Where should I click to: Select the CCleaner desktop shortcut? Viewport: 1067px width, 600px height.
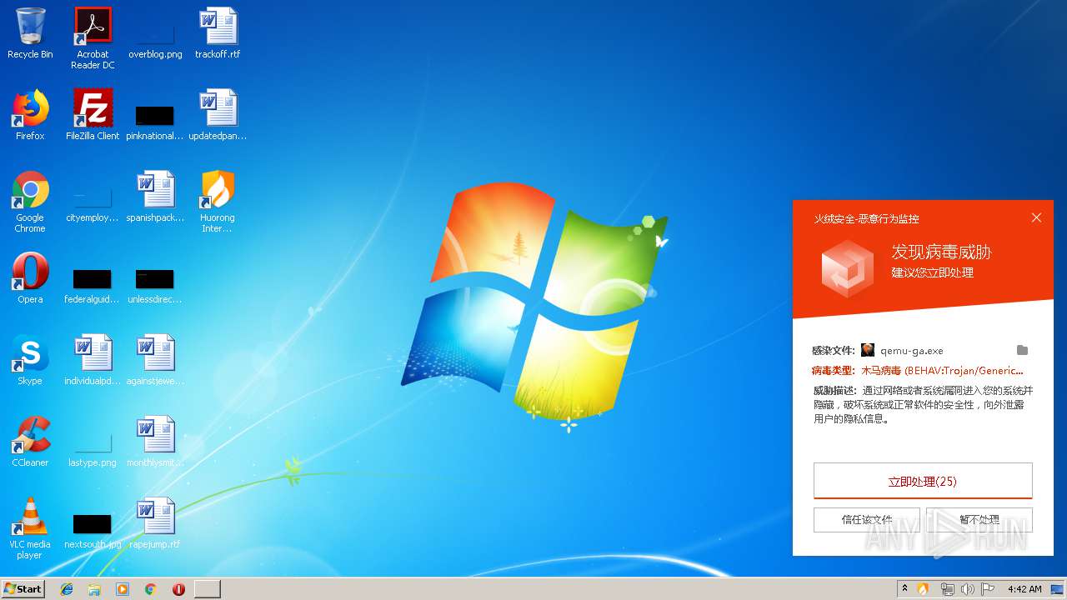pyautogui.click(x=30, y=442)
